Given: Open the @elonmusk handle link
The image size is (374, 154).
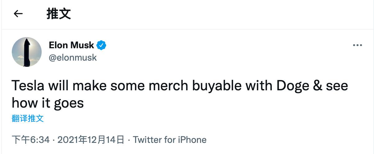Looking at the screenshot, I should [x=73, y=58].
